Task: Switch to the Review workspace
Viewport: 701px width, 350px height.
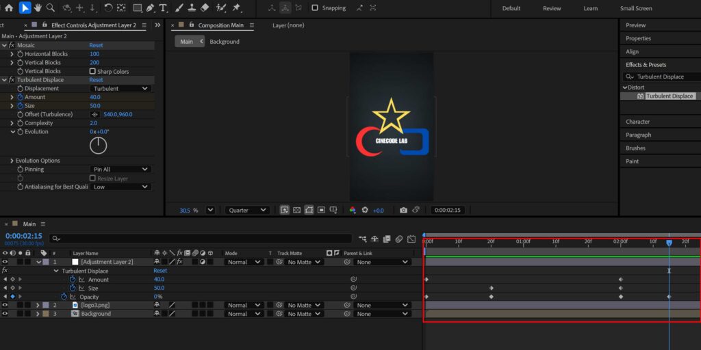Action: click(552, 8)
